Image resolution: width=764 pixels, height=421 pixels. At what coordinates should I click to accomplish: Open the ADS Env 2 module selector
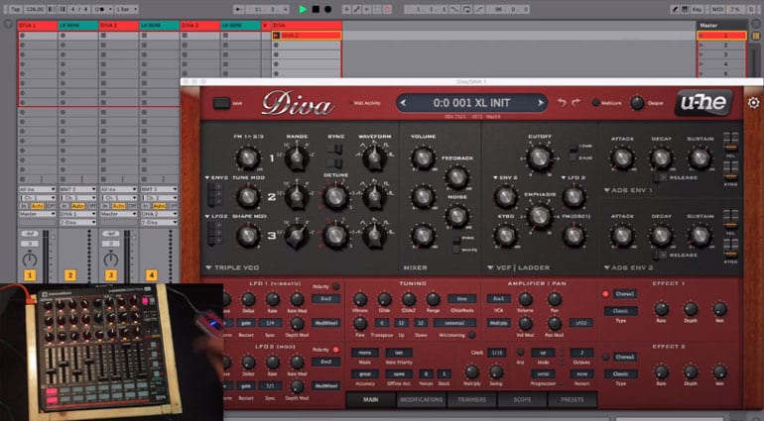(x=628, y=267)
